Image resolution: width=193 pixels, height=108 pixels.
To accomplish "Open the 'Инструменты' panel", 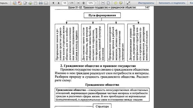I will point(146,3).
